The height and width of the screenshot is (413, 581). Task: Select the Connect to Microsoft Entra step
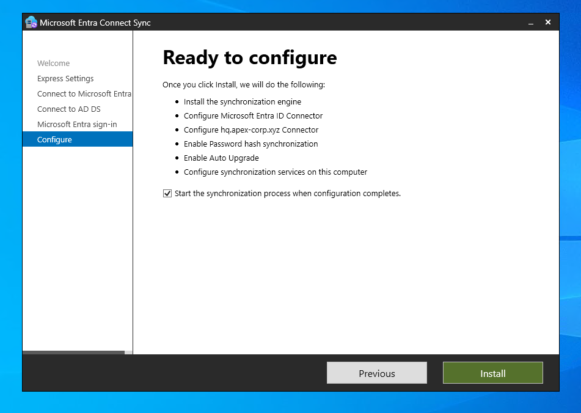(x=84, y=93)
